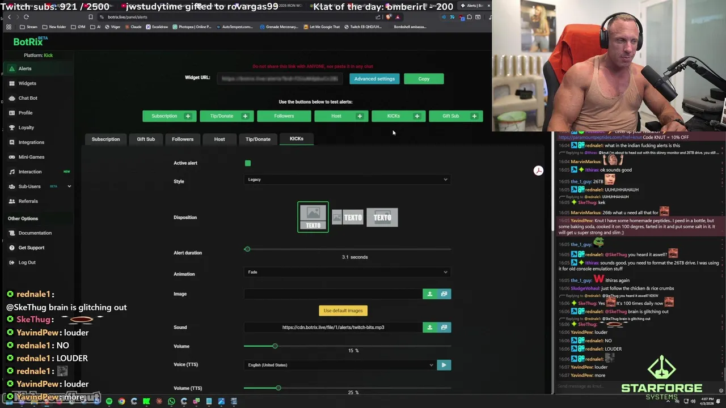Upload a file for the alert Image
Image resolution: width=726 pixels, height=408 pixels.
[429, 294]
